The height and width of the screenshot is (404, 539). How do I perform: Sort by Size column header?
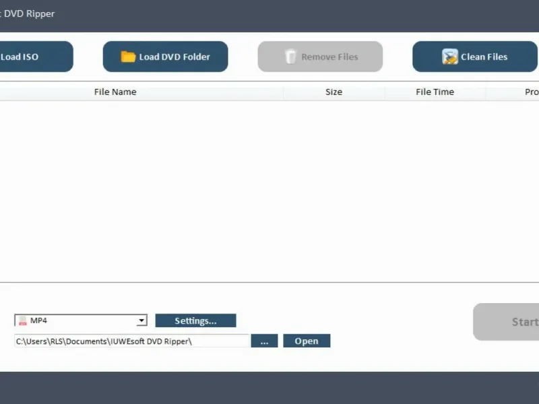click(334, 92)
